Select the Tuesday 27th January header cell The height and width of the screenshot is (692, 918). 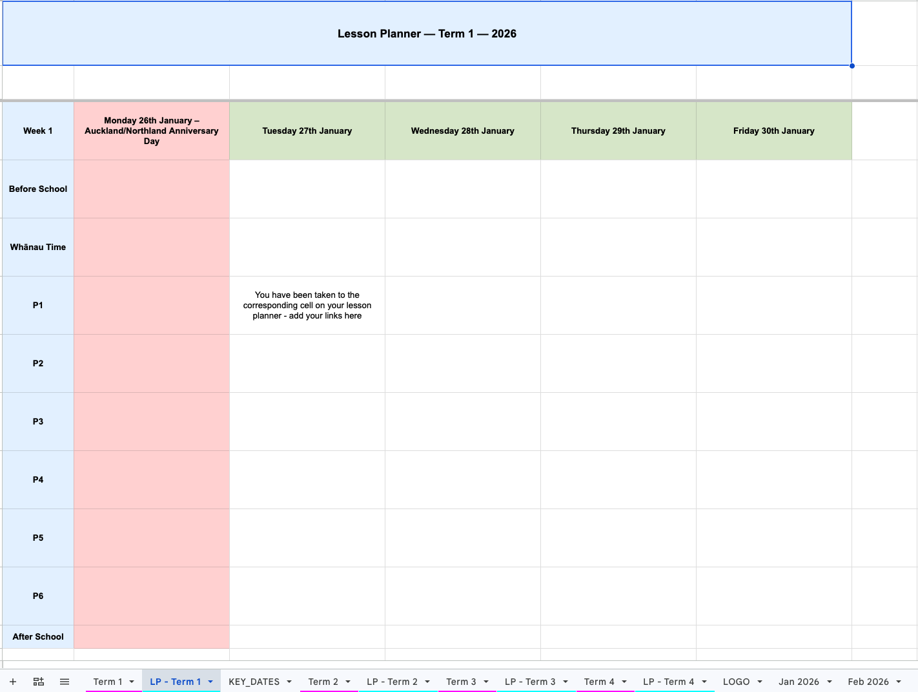point(307,131)
